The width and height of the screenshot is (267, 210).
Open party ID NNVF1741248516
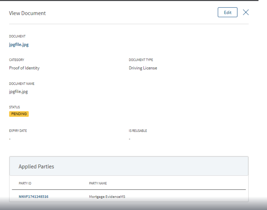33,197
